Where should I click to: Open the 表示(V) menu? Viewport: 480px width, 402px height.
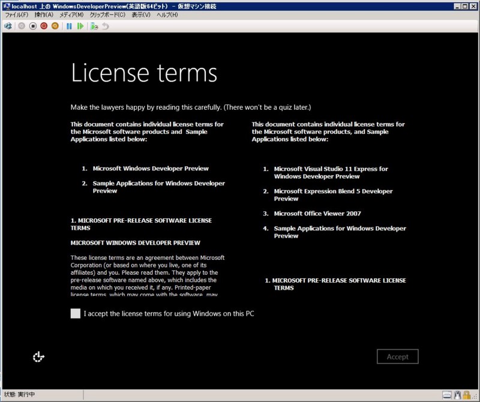coord(141,14)
